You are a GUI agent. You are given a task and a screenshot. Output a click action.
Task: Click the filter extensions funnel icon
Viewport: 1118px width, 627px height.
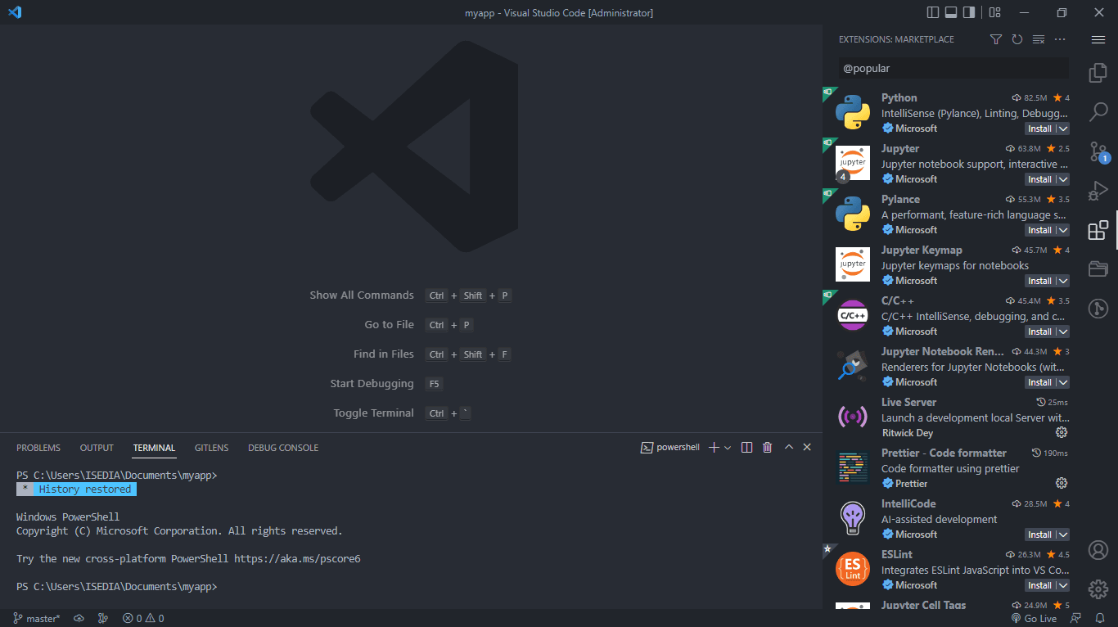pyautogui.click(x=995, y=39)
